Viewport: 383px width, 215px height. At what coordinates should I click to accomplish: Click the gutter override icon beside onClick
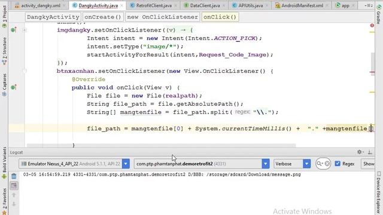tap(13, 87)
